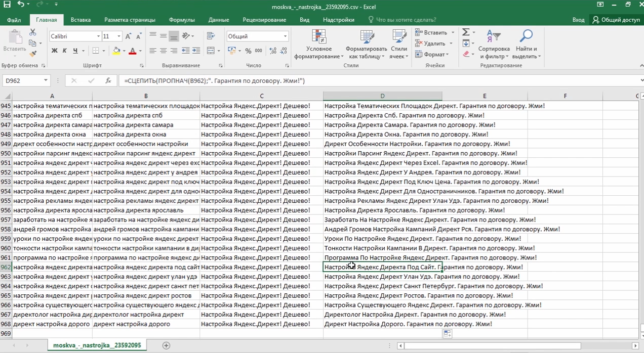Open the font color dropdown arrow
Viewport: 644px width, 353px height.
tap(140, 51)
